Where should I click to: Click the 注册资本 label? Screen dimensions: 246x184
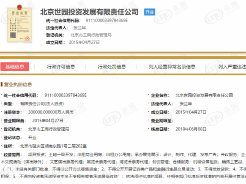(13, 112)
